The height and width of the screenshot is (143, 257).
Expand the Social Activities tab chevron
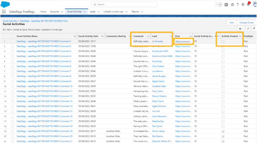[85, 12]
